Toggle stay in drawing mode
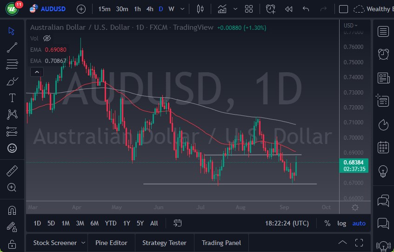This screenshot has width=394, height=252. pos(12,227)
